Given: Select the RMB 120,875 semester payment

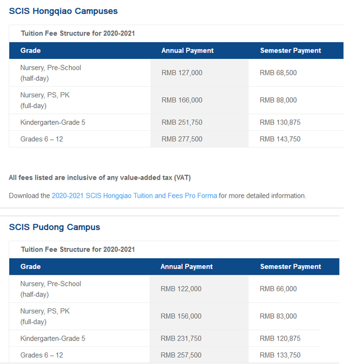Looking at the screenshot, I should (280, 338).
